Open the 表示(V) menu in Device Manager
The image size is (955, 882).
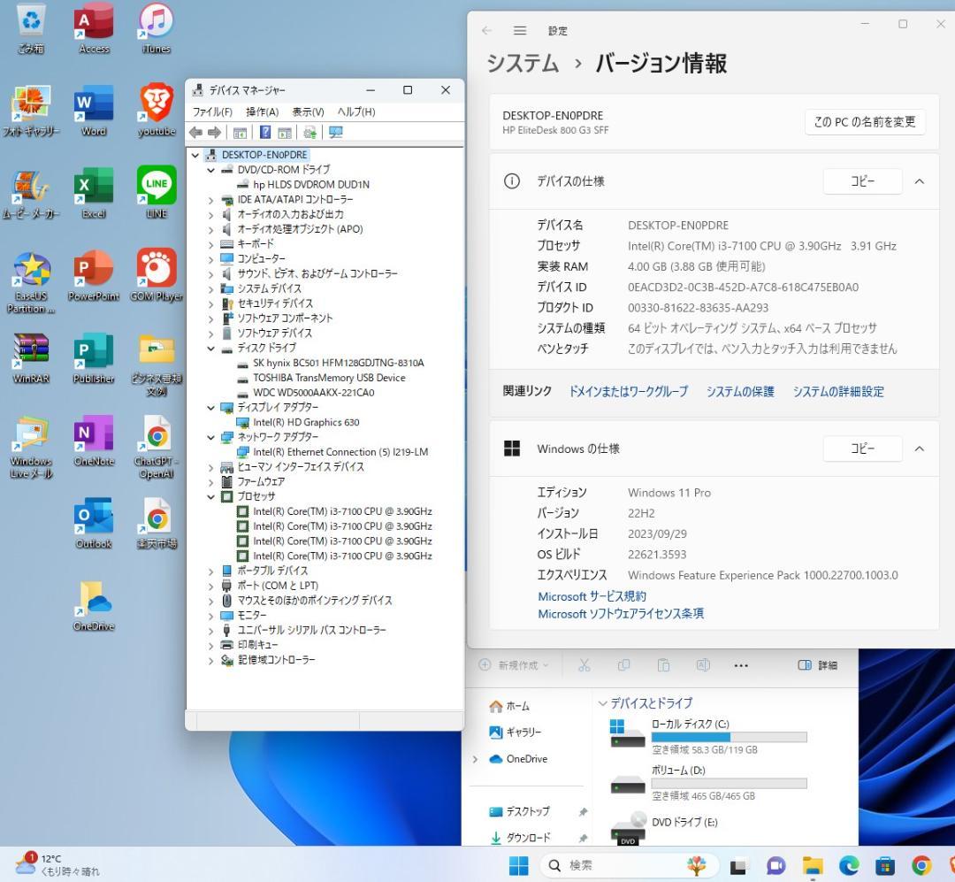pos(308,111)
